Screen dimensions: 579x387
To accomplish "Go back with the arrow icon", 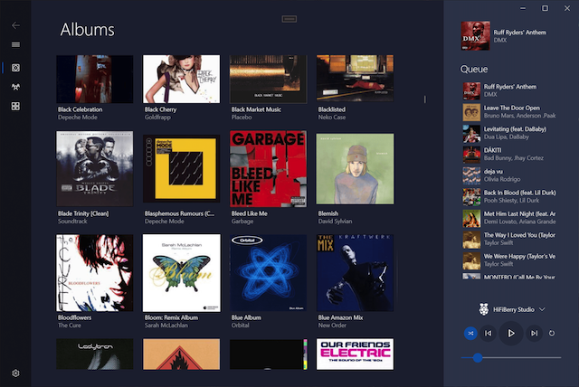I will click(15, 25).
